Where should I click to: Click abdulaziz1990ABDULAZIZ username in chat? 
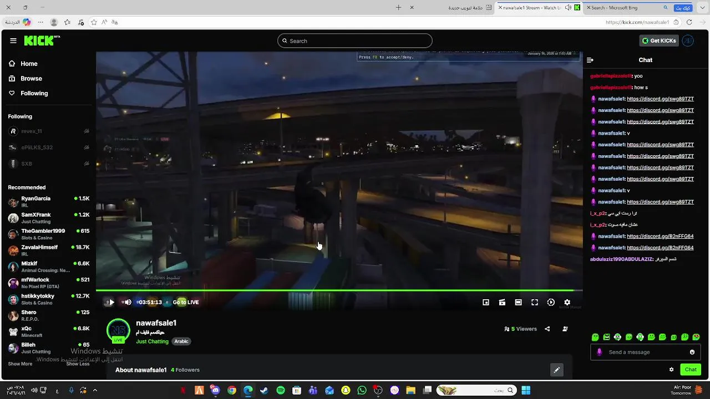click(622, 259)
